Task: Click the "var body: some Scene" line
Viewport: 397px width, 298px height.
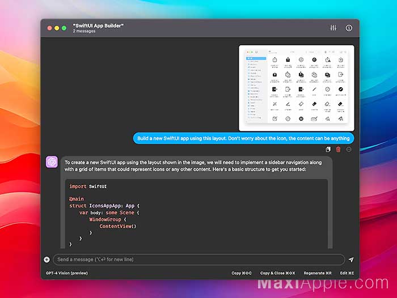Action: (109, 212)
